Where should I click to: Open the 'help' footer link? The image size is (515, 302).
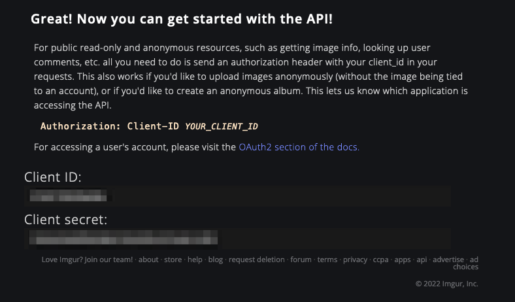pyautogui.click(x=195, y=260)
